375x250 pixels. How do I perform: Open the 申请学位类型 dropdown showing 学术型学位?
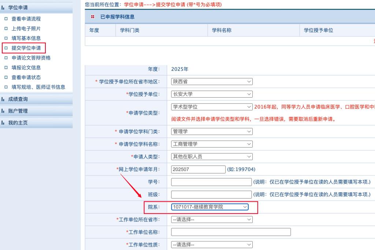pyautogui.click(x=212, y=107)
